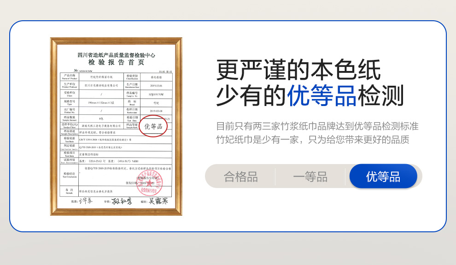Click the red round official seal stamp

[x=149, y=183]
